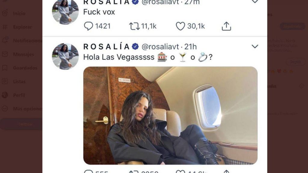Open the airplane photo in the tweet
308x173 pixels.
(170, 116)
